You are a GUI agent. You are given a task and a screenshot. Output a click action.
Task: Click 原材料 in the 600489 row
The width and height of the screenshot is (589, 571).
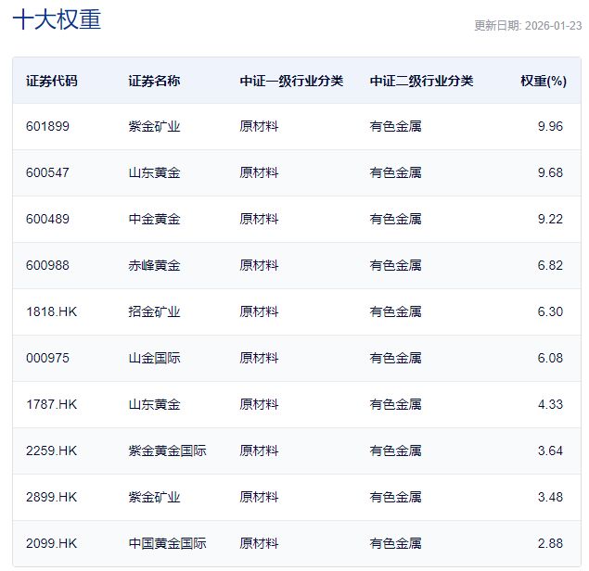(259, 219)
